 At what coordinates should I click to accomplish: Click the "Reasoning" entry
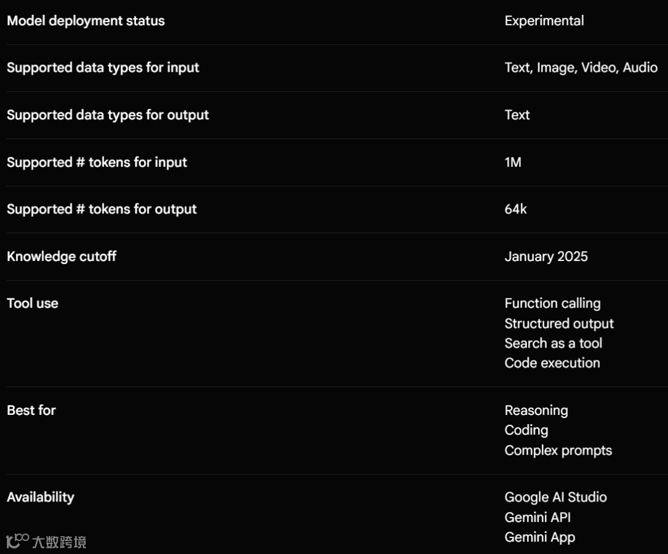point(536,410)
